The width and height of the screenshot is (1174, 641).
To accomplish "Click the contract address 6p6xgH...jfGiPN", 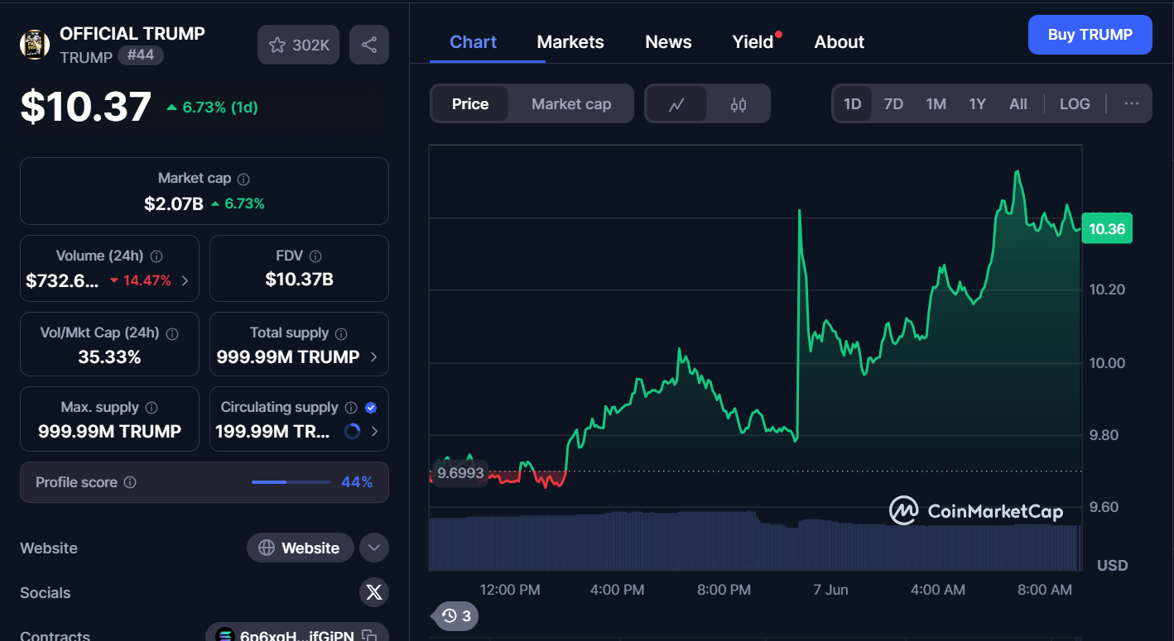I will (x=296, y=636).
